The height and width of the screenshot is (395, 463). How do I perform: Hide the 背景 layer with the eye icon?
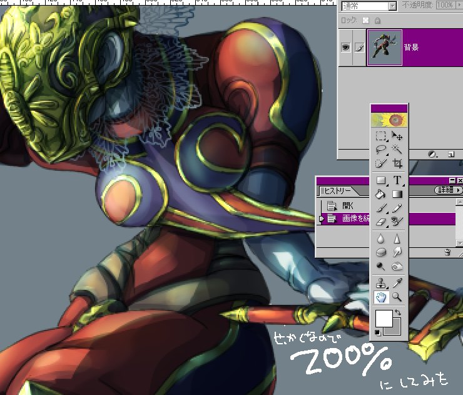pyautogui.click(x=345, y=48)
